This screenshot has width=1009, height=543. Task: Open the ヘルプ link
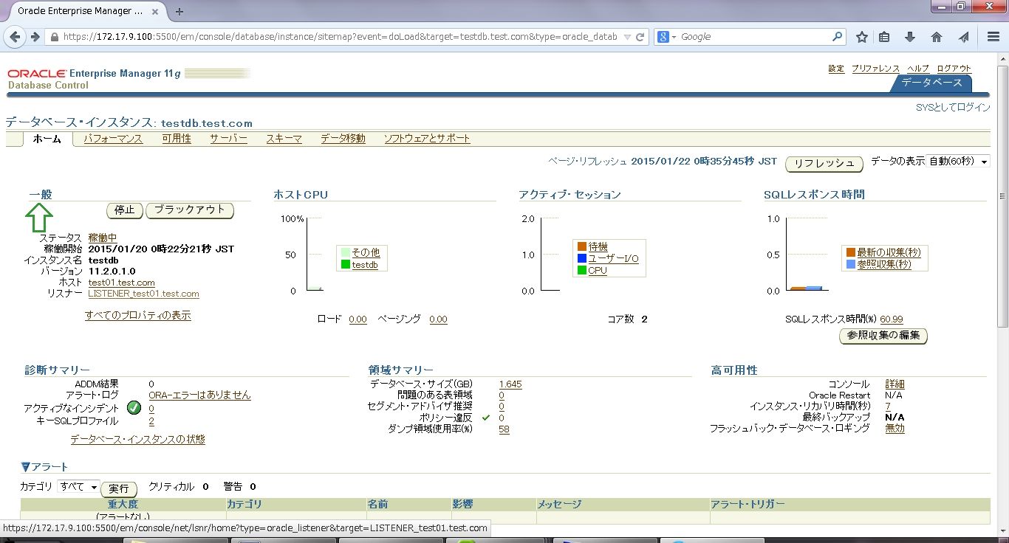coord(918,69)
